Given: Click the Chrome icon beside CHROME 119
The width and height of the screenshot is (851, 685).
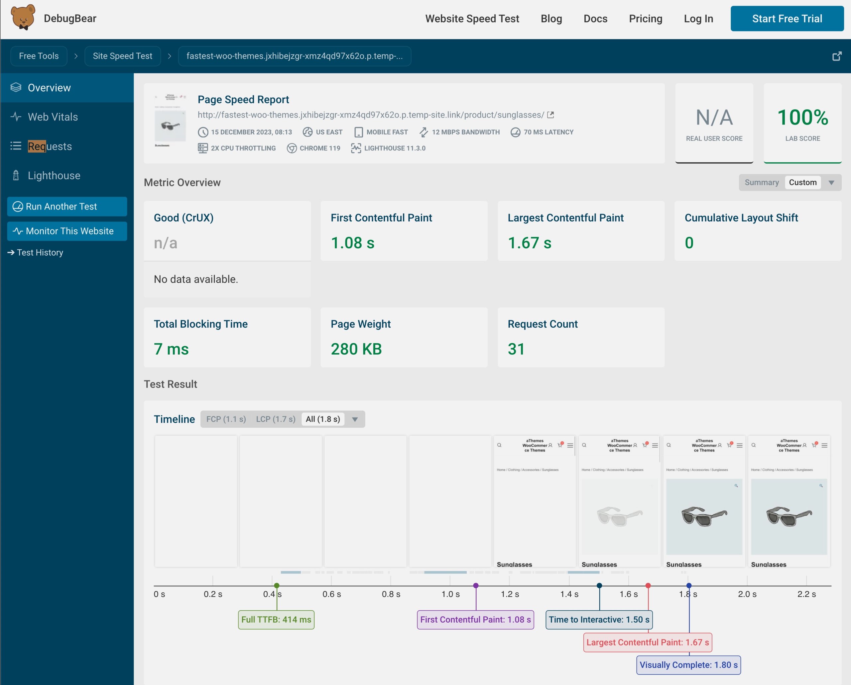Looking at the screenshot, I should point(292,148).
